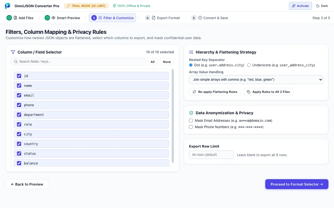Screen dimensions: 334x208
Task: Select the Dot nested key separator
Action: [x=191, y=65]
